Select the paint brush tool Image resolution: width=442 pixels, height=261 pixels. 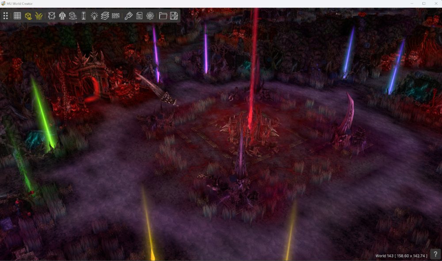pos(129,16)
